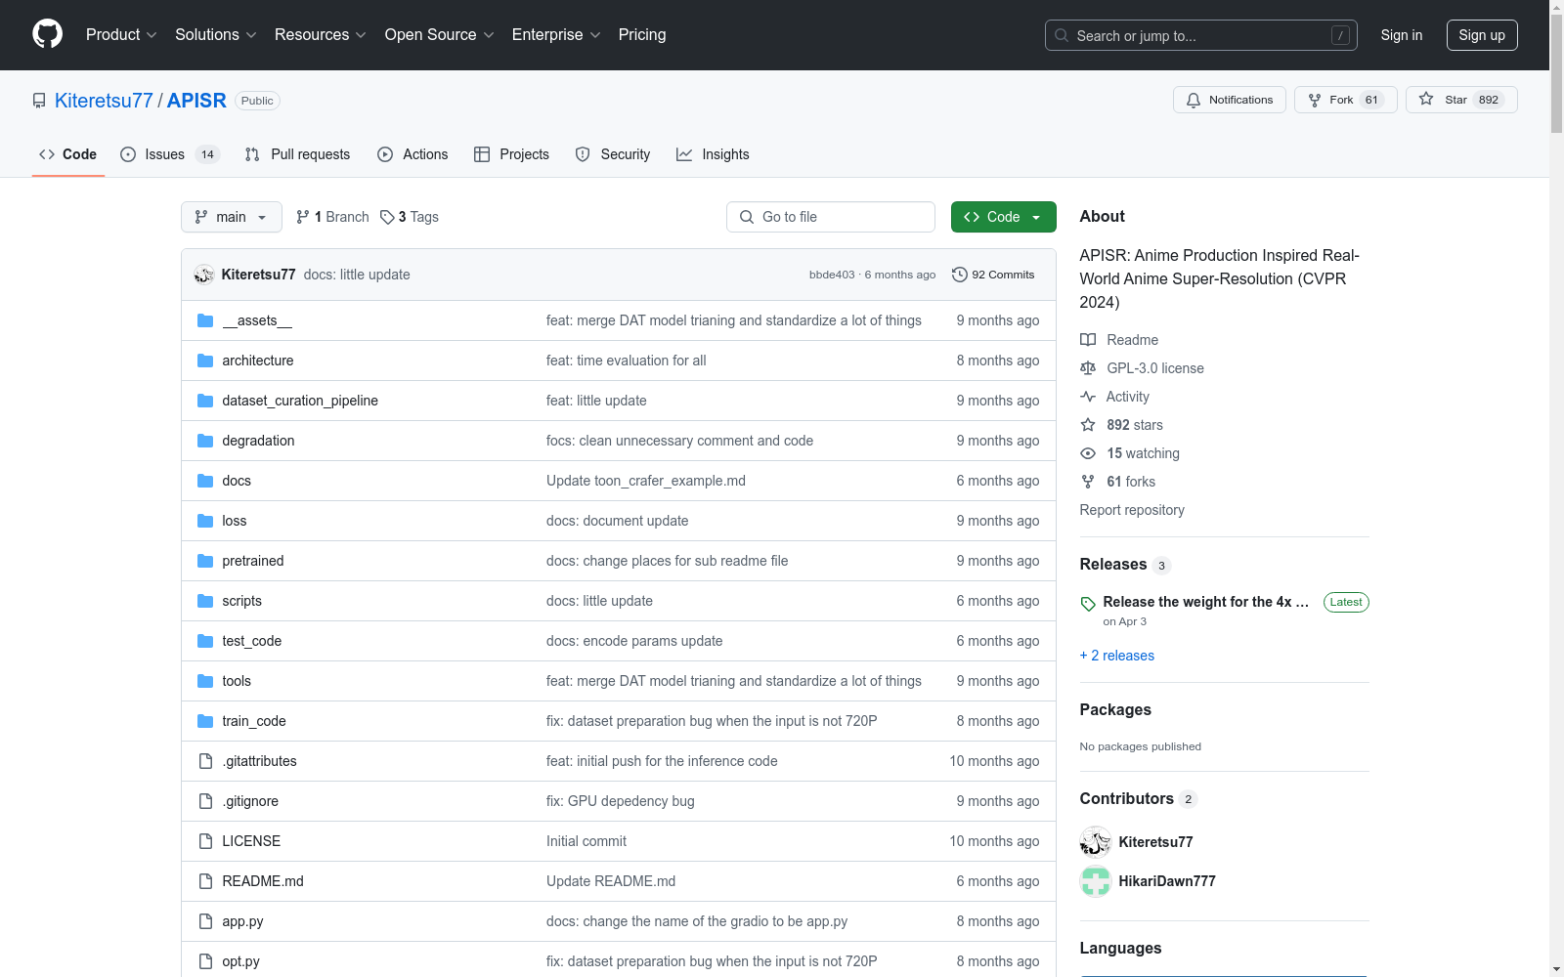Open commit hash bbde403
1564x977 pixels.
coord(832,275)
